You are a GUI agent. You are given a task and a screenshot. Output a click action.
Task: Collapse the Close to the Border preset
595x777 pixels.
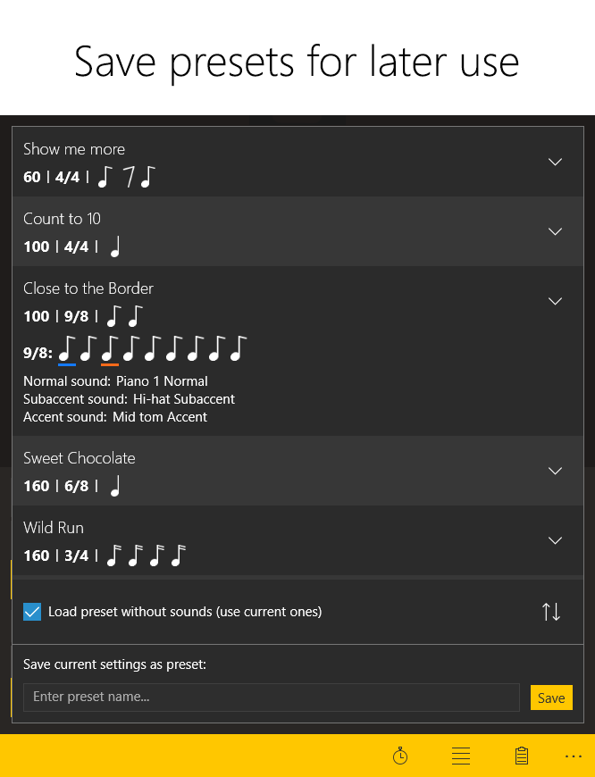pyautogui.click(x=555, y=301)
